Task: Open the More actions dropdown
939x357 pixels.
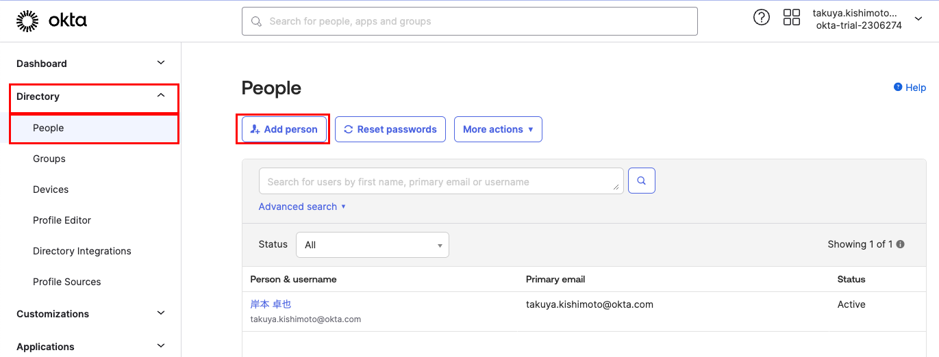Action: (497, 129)
